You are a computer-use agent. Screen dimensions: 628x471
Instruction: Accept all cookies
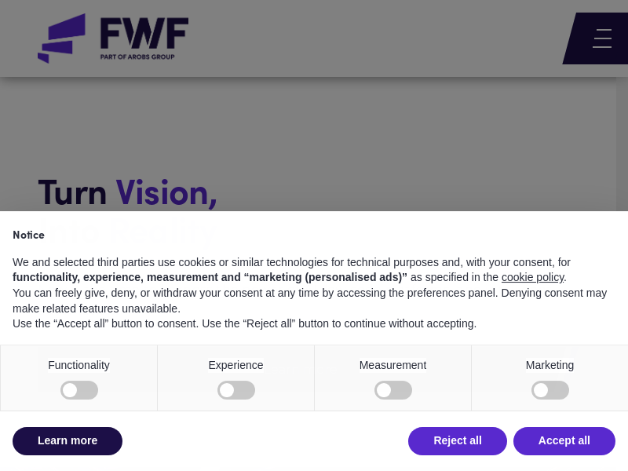click(564, 441)
